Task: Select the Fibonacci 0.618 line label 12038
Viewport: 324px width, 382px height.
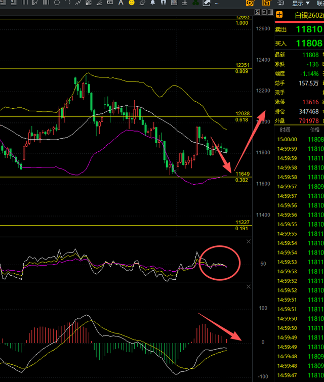Action: 242,113
